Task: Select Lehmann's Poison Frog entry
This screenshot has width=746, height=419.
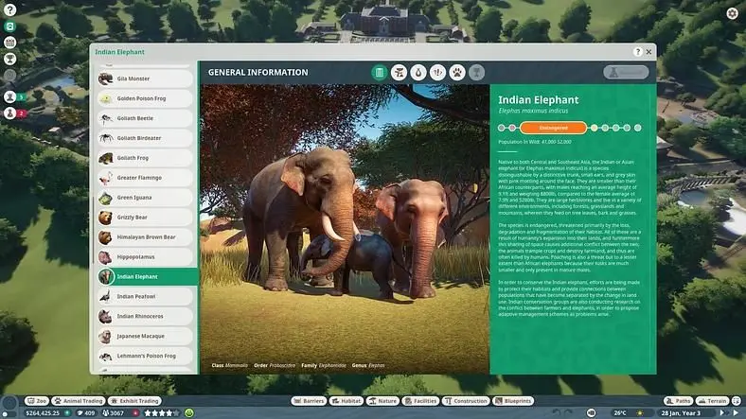Action: [145, 356]
